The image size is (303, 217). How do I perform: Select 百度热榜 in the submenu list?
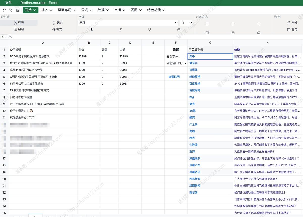tap(195, 84)
